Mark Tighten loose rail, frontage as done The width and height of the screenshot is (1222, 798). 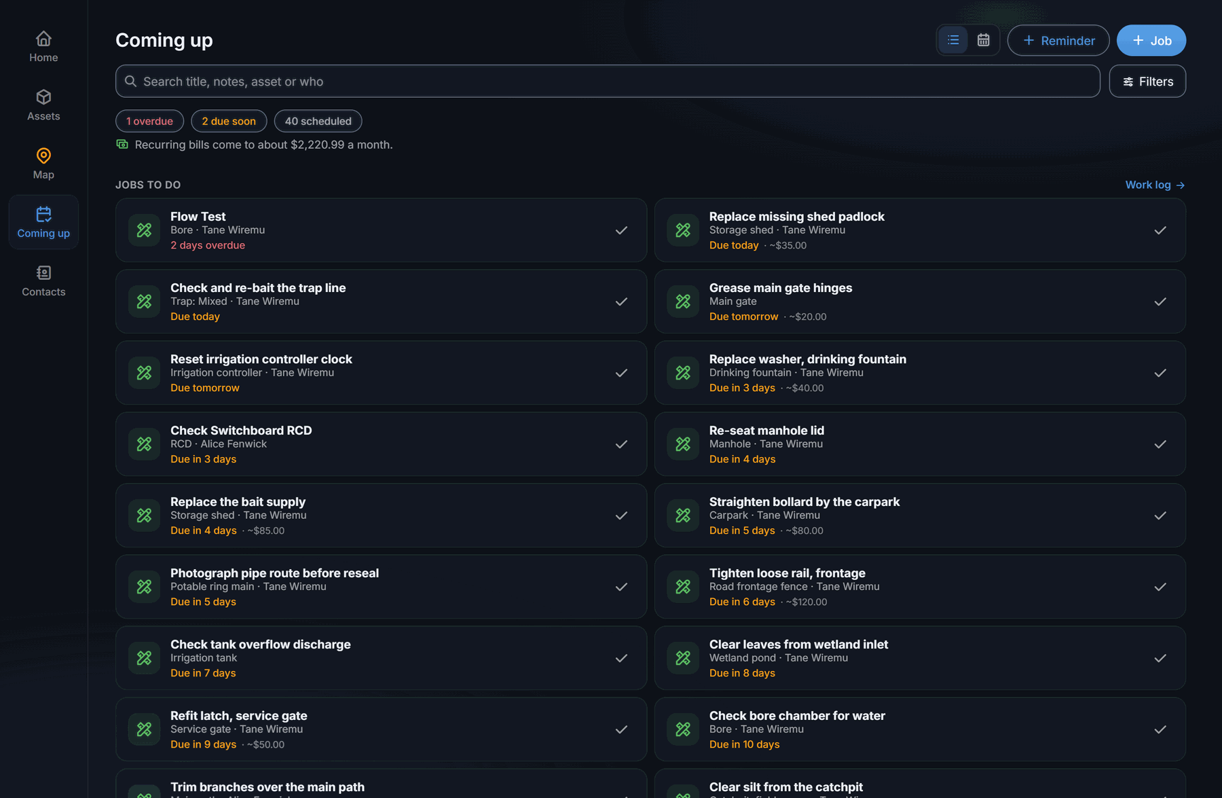coord(1160,587)
